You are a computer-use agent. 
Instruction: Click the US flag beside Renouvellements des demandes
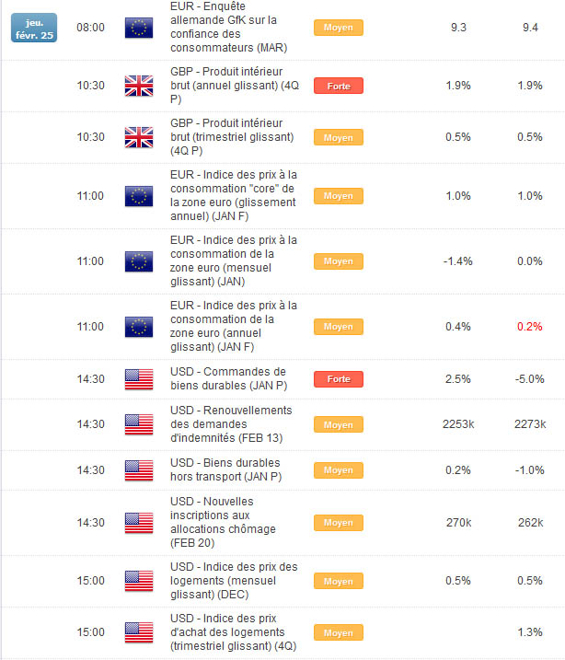point(139,424)
